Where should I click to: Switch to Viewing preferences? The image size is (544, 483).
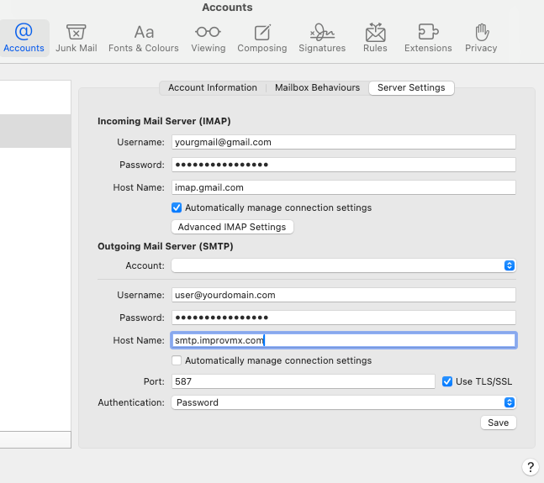click(208, 38)
